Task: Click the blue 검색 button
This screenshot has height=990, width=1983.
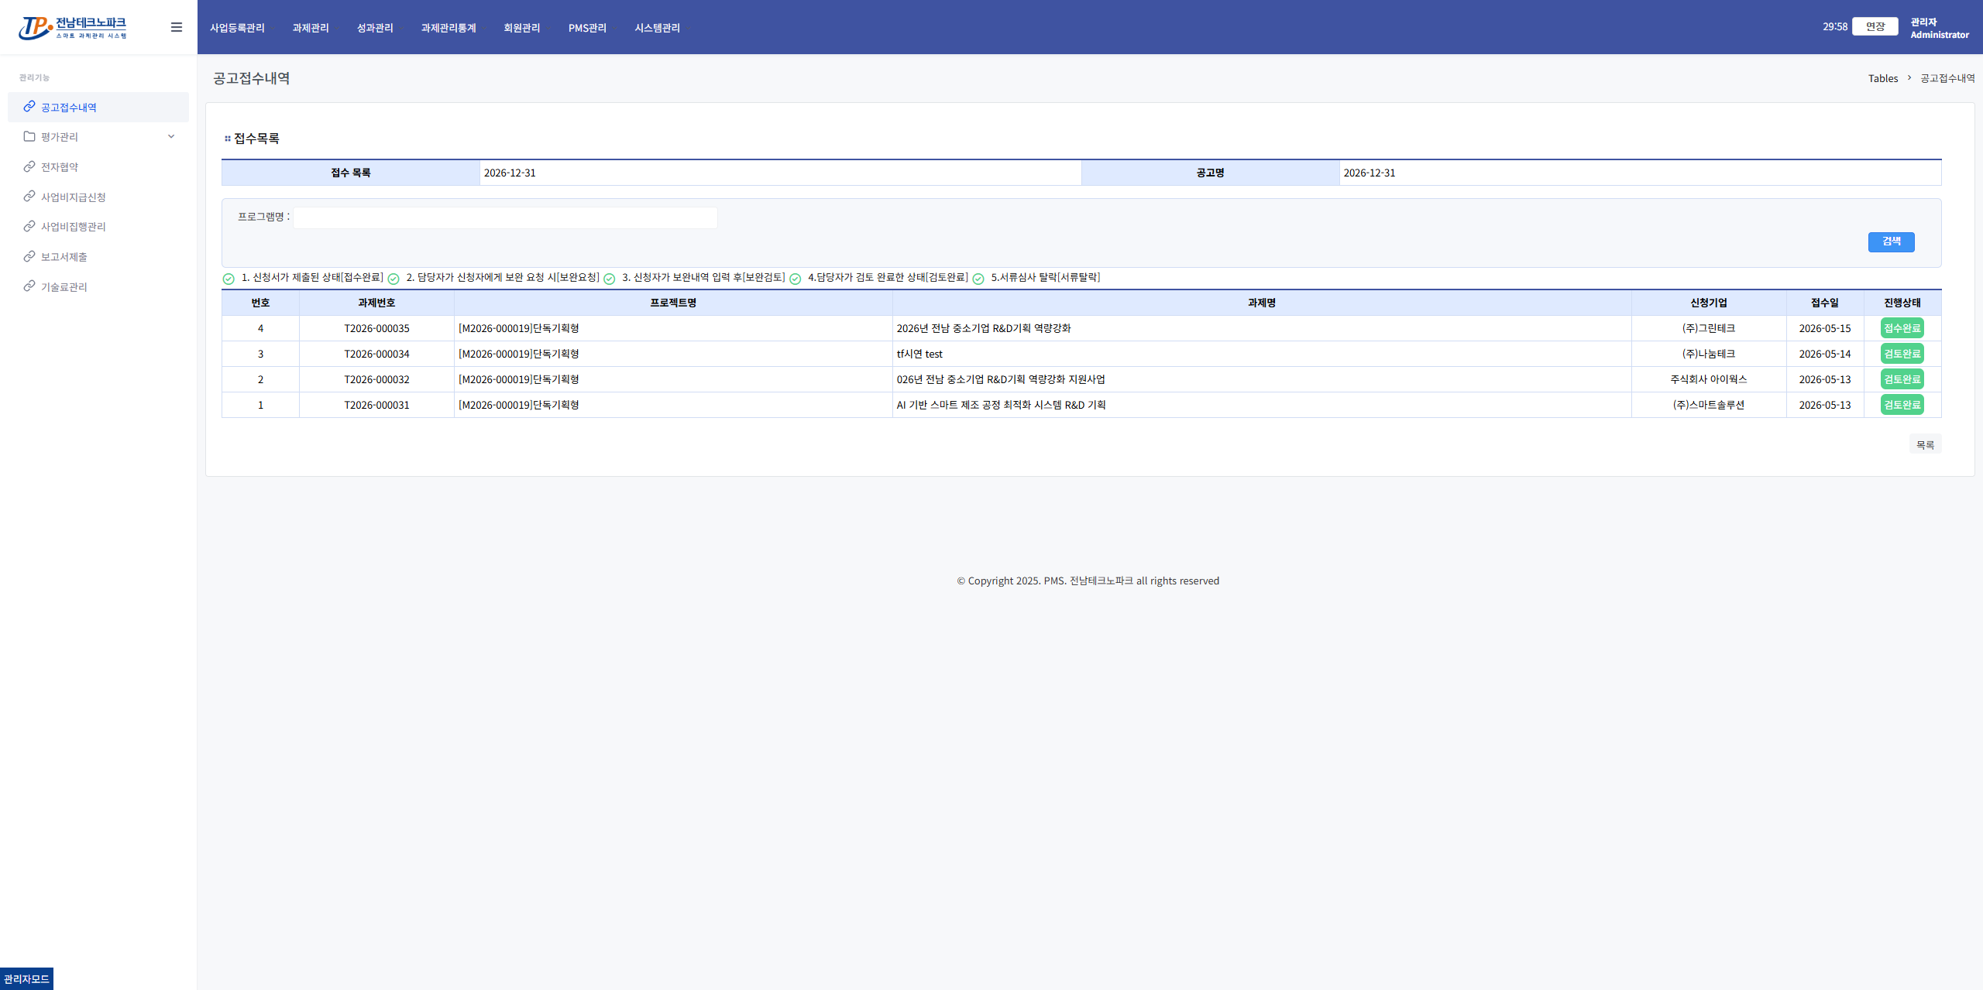Action: 1891,242
